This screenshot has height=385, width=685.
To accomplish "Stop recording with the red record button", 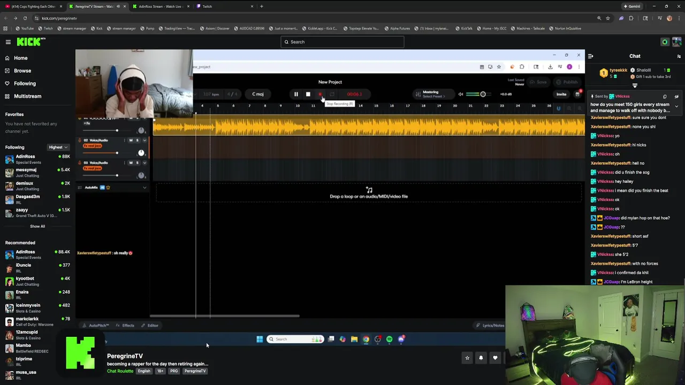I will (320, 94).
